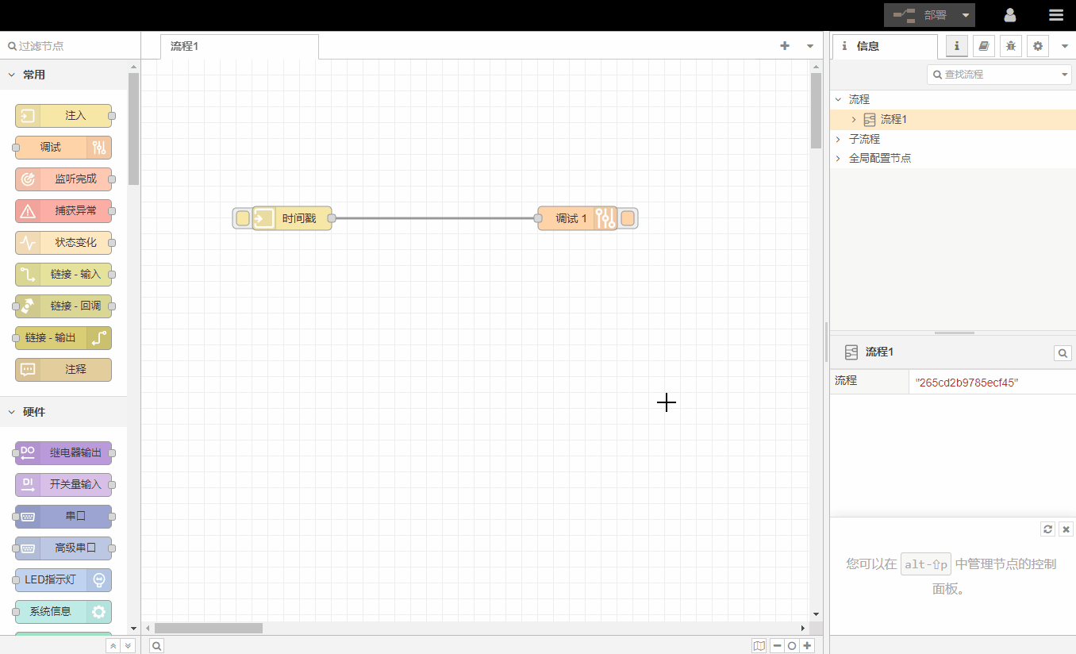Select the 链接 - 输入 node in palette

(63, 275)
